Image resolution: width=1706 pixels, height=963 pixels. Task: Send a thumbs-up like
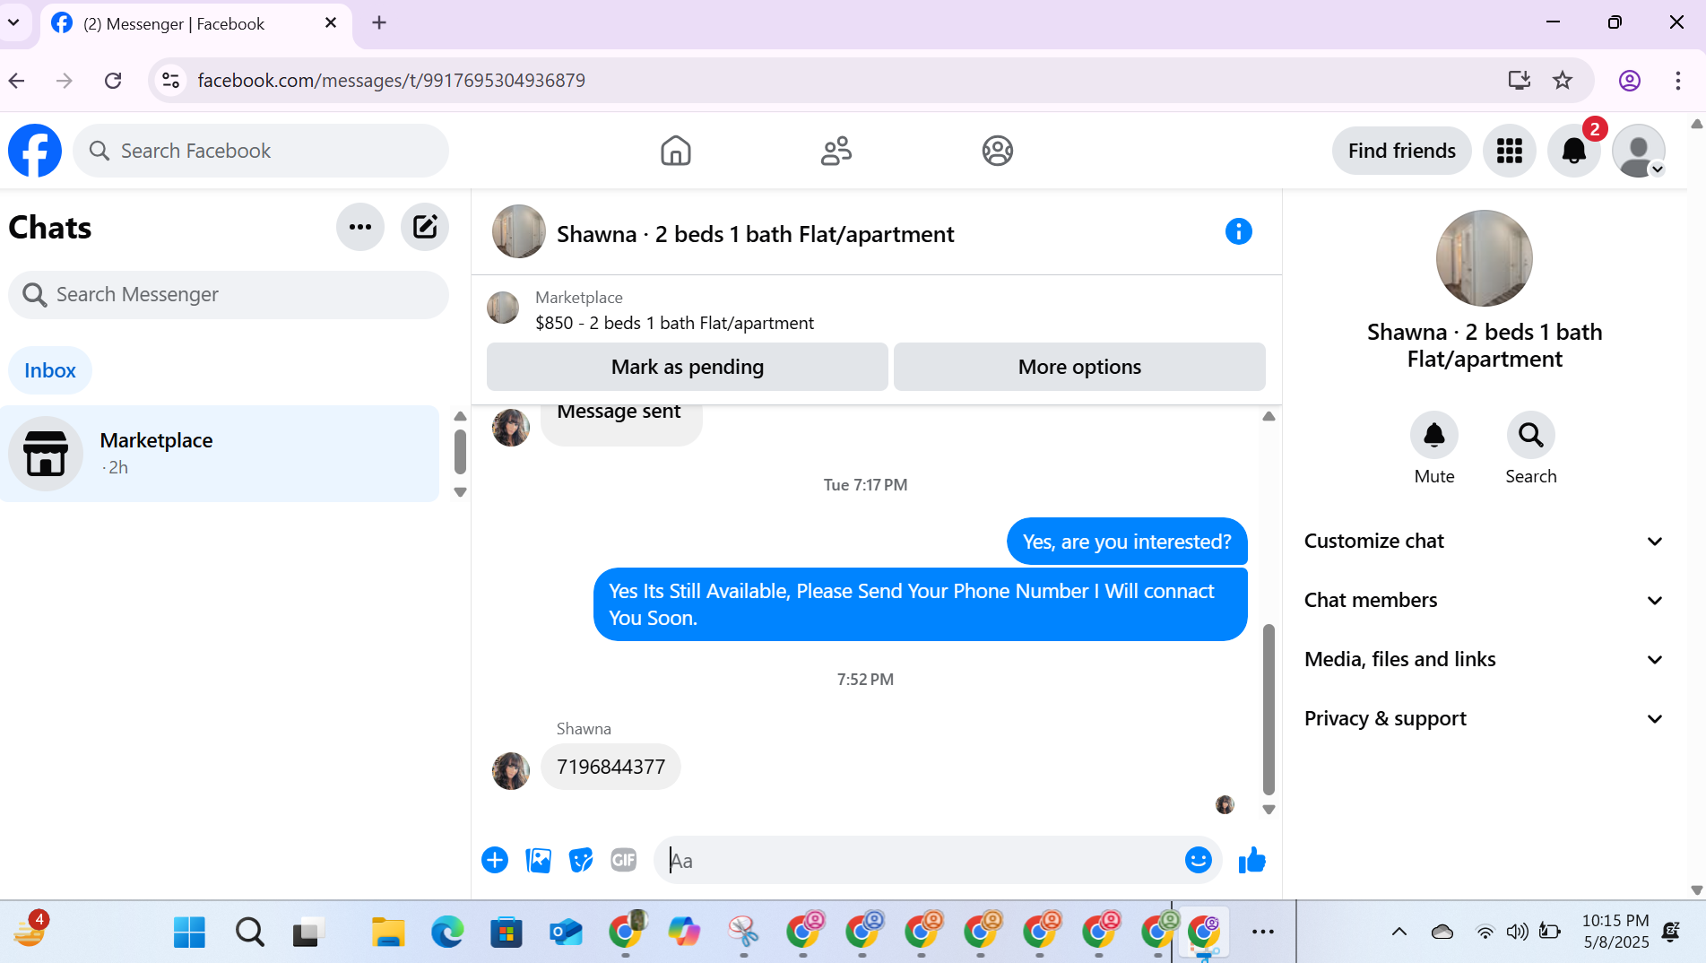coord(1251,860)
